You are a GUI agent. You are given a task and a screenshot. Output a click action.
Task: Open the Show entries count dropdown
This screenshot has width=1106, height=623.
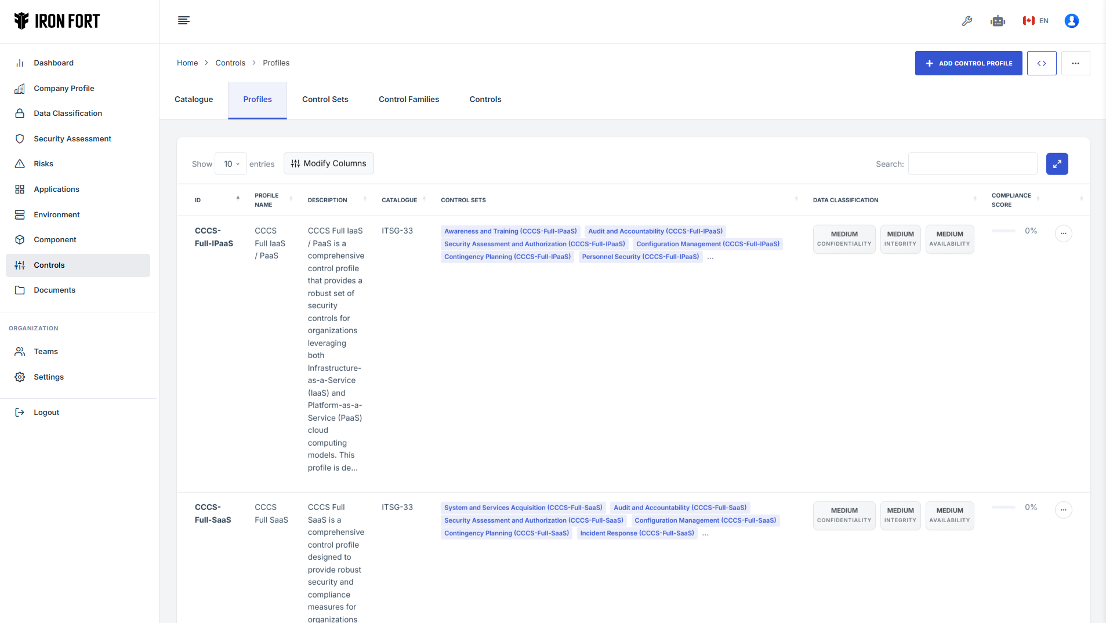pyautogui.click(x=231, y=164)
